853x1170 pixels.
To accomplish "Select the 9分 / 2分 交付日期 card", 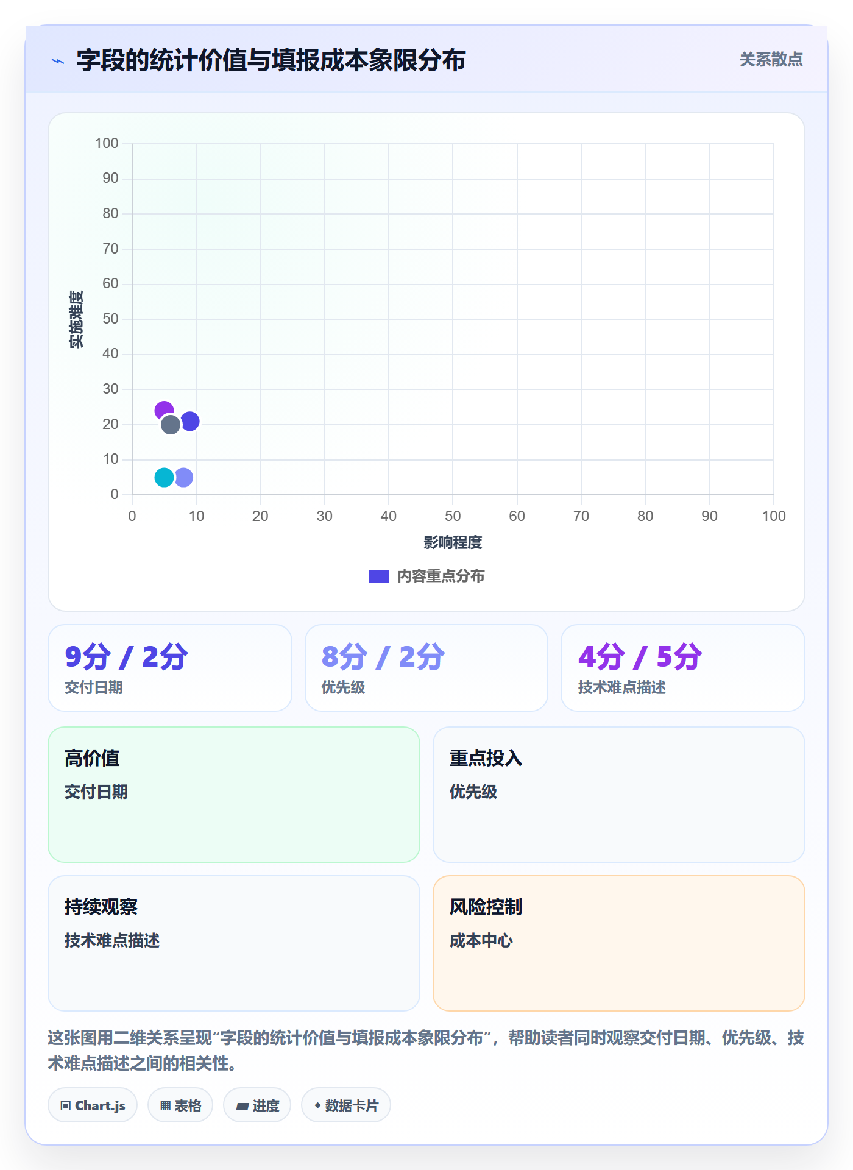I will pyautogui.click(x=170, y=668).
